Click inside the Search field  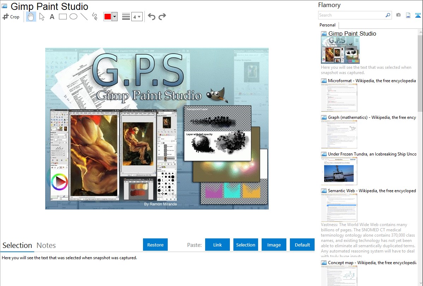pyautogui.click(x=352, y=15)
